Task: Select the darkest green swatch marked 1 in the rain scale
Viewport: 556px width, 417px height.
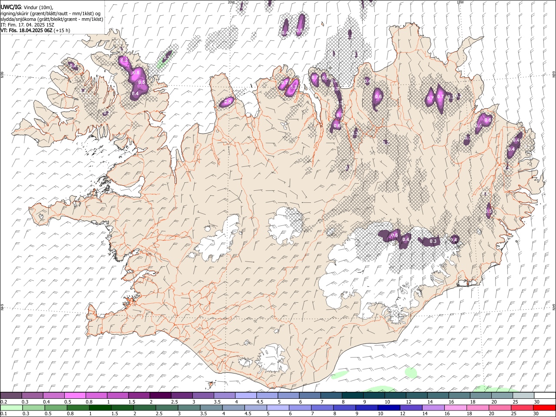Action: (x=100, y=407)
